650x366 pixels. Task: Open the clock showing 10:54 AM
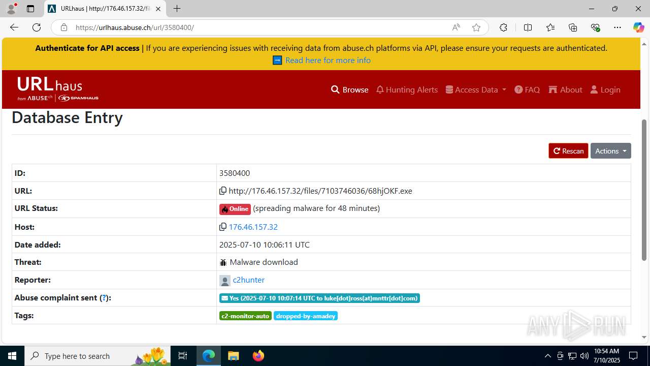[606, 356]
